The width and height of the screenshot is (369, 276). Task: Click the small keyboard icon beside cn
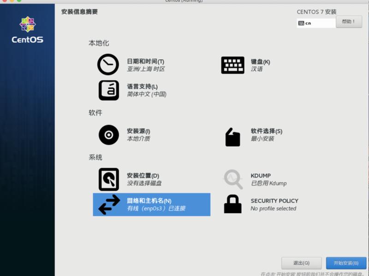(301, 23)
